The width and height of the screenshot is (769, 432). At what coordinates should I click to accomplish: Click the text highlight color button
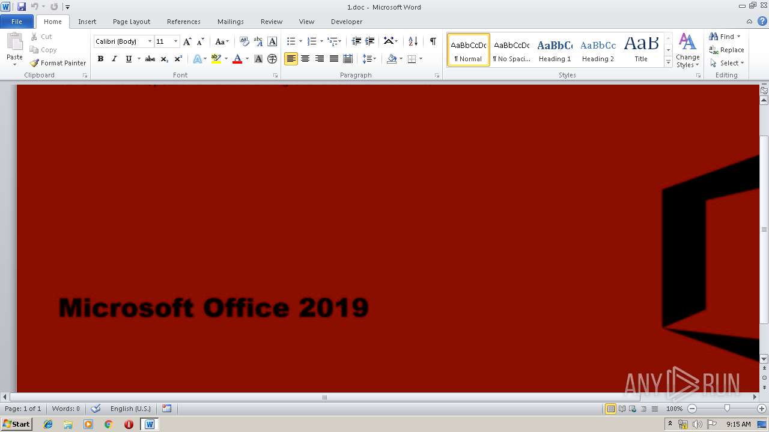point(216,59)
